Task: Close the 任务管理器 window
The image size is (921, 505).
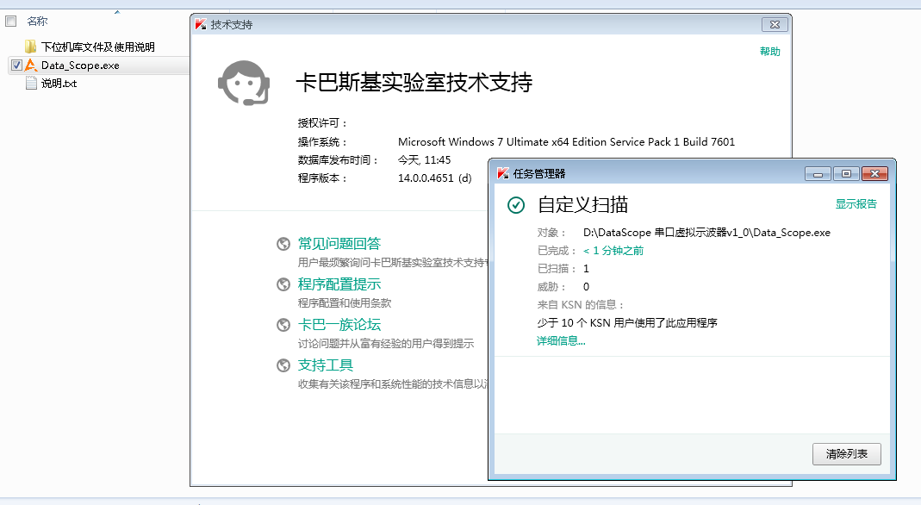Action: pyautogui.click(x=874, y=174)
